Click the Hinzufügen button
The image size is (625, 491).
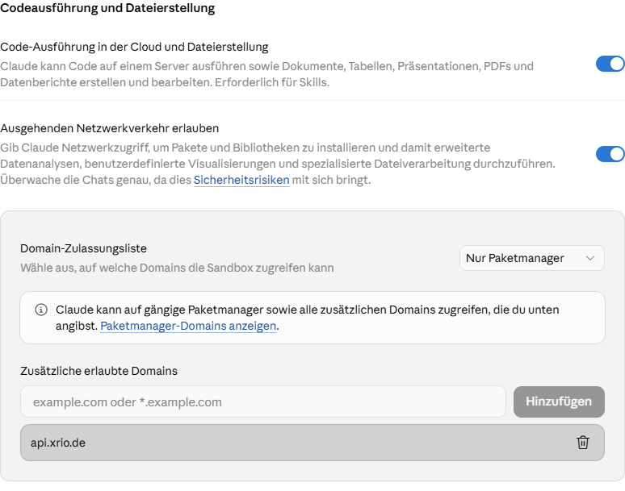559,402
